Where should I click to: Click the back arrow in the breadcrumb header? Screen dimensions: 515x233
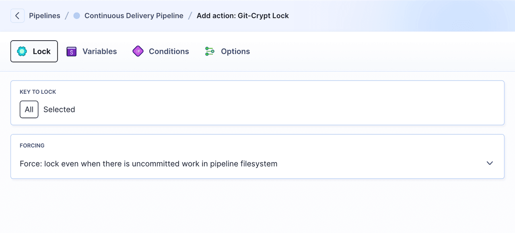pyautogui.click(x=17, y=15)
